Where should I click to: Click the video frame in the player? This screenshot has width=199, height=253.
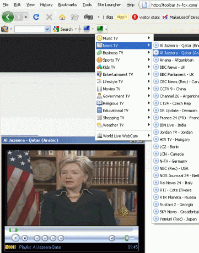72,188
